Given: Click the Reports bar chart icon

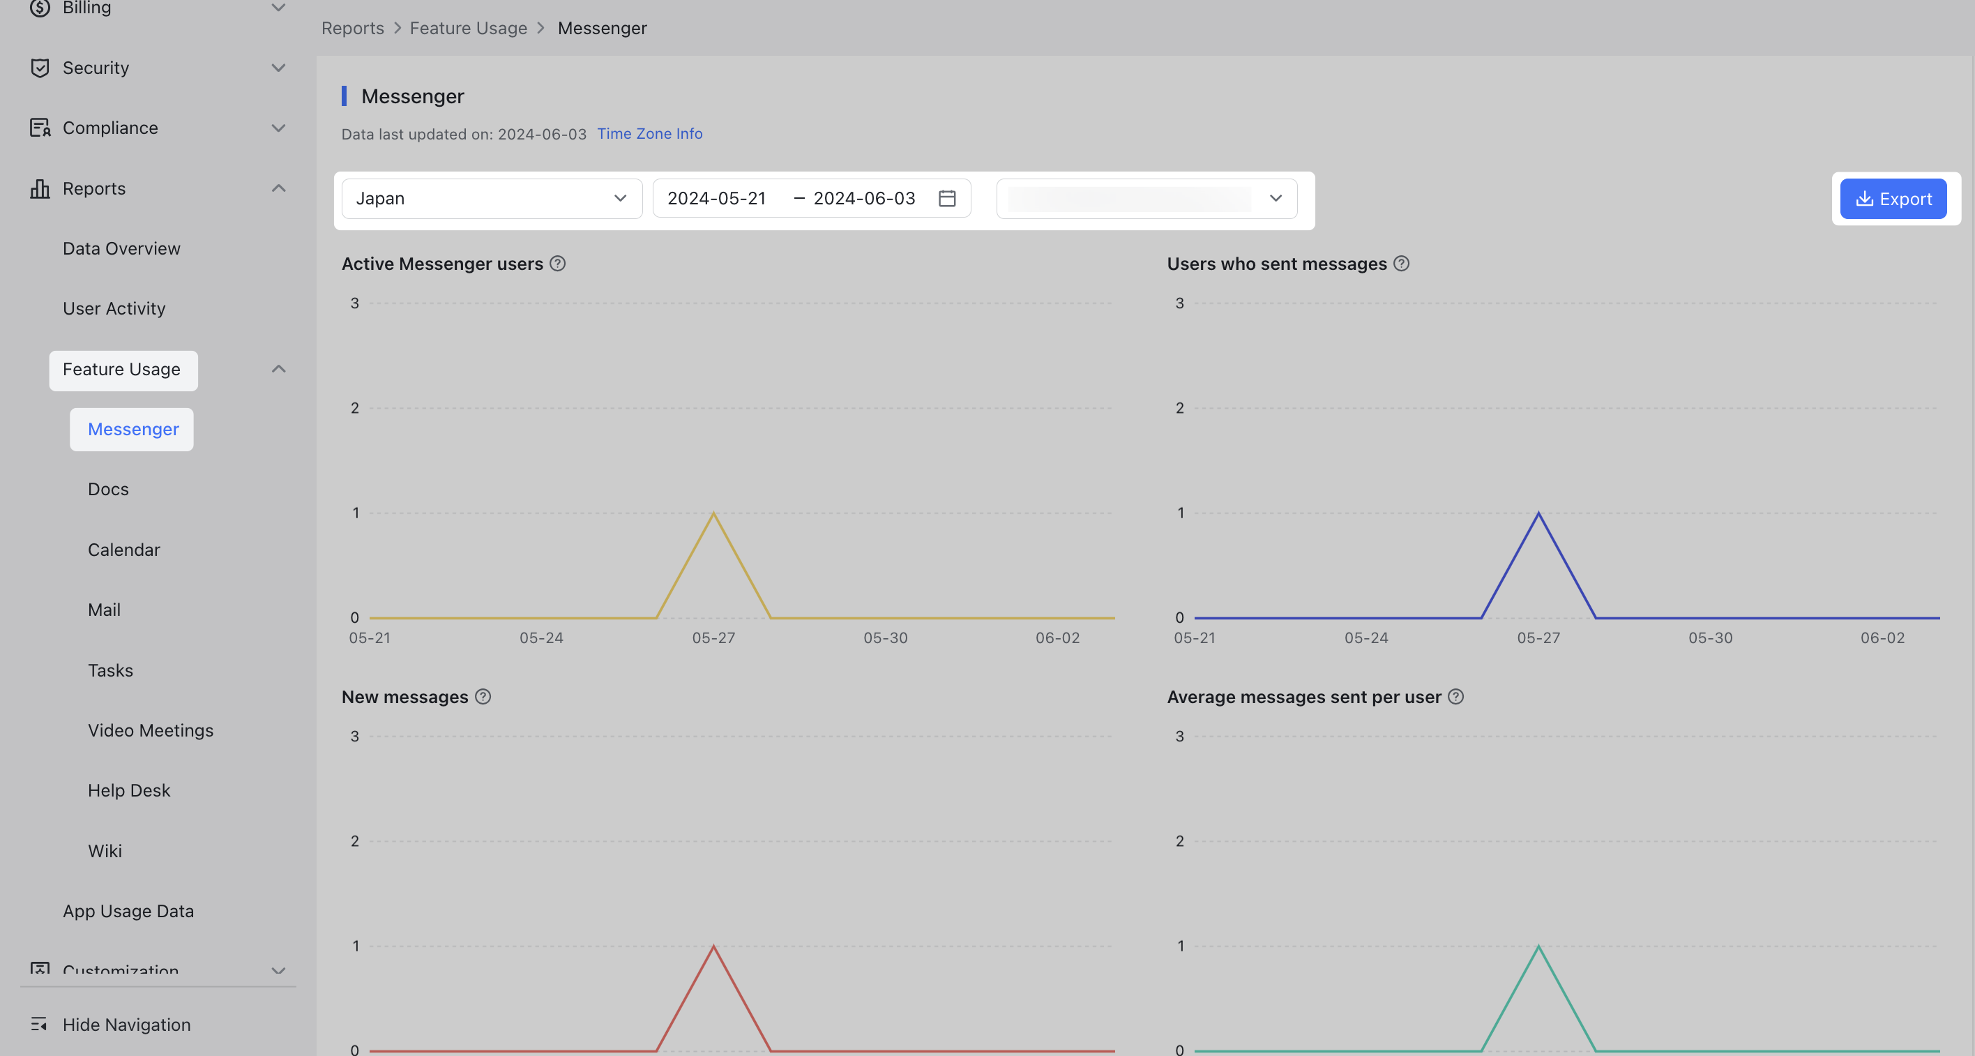Looking at the screenshot, I should coord(40,188).
